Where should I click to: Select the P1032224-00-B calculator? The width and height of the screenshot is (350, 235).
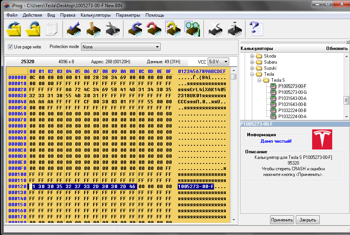point(292,110)
